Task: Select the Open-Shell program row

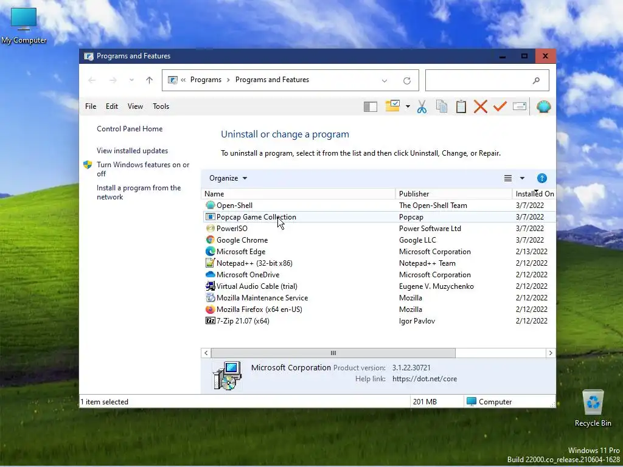Action: 378,206
